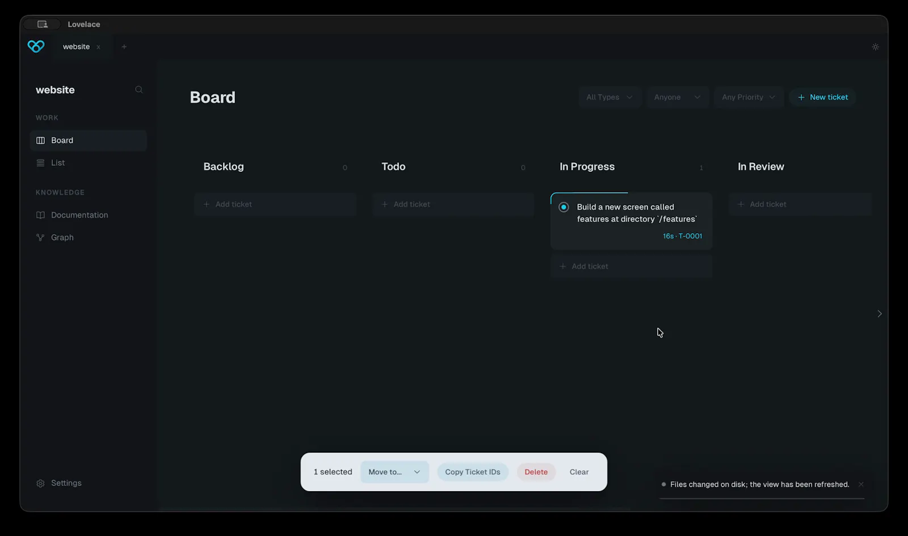Switch theme with the sun icon
This screenshot has width=908, height=536.
[876, 47]
